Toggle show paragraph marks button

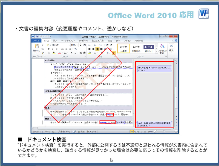[114, 53]
